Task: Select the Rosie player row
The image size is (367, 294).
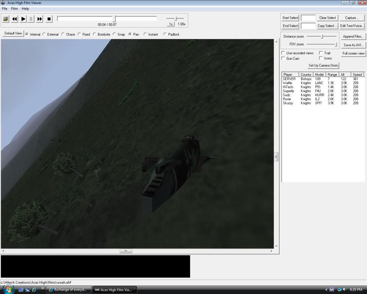Action: pyautogui.click(x=323, y=99)
